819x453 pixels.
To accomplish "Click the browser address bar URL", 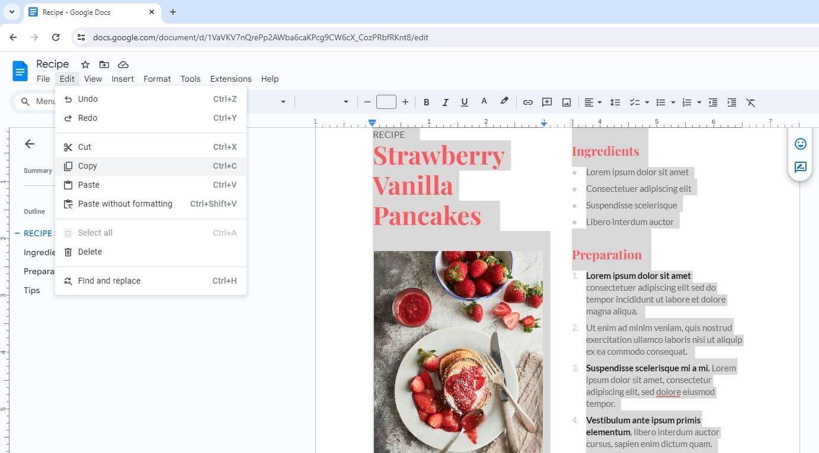I will (x=261, y=37).
